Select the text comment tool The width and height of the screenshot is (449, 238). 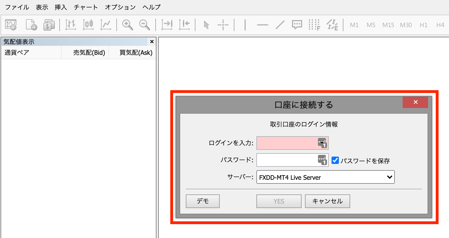click(297, 25)
